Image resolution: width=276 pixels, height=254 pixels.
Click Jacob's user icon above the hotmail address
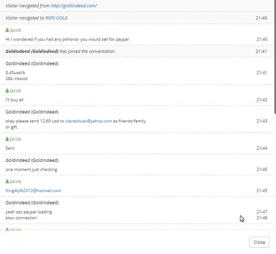point(7,181)
